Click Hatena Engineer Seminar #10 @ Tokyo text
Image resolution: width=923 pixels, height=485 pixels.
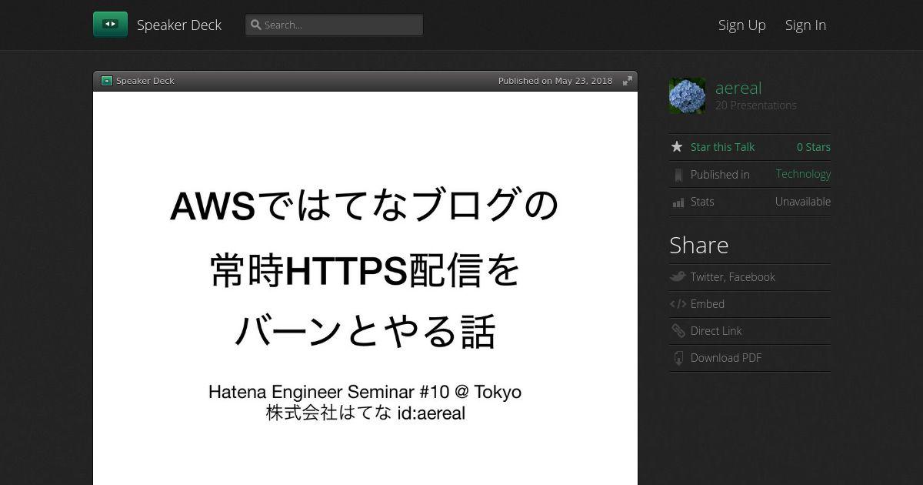pyautogui.click(x=365, y=392)
